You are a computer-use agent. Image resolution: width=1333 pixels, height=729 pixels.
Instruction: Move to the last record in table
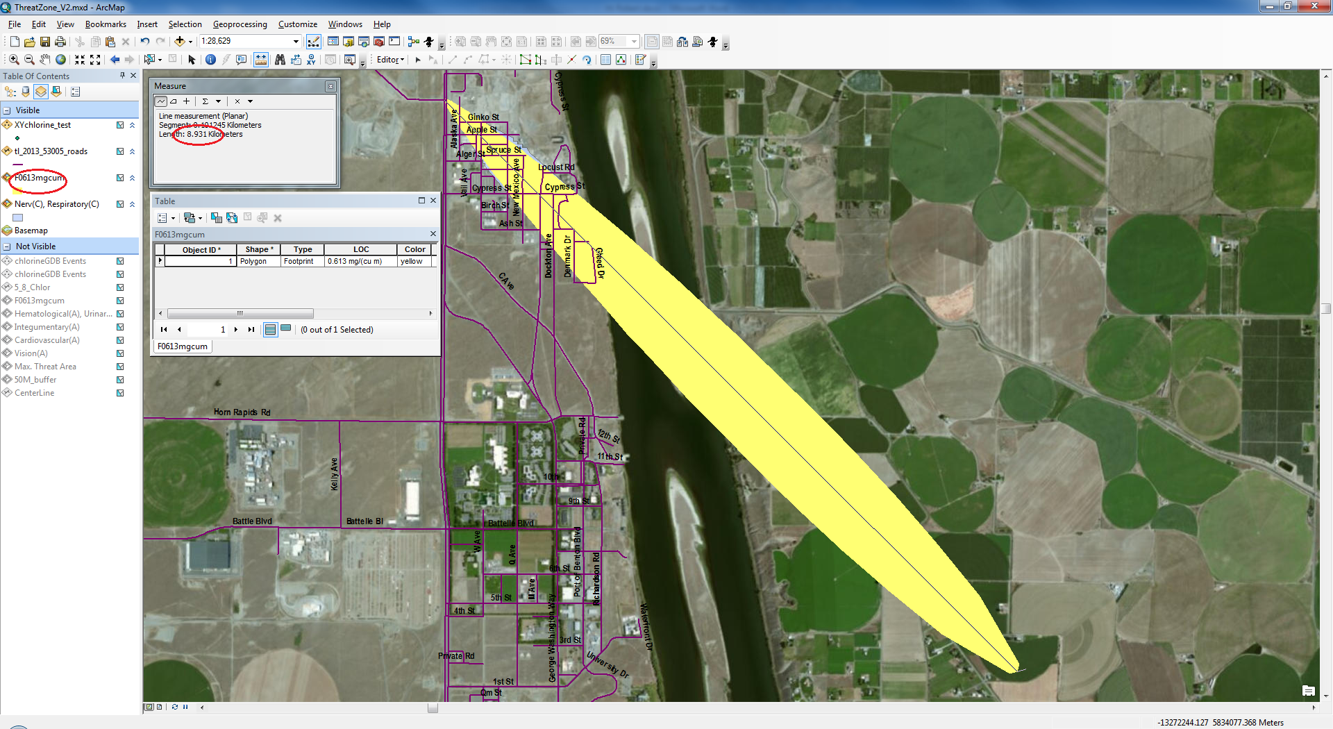(x=251, y=330)
